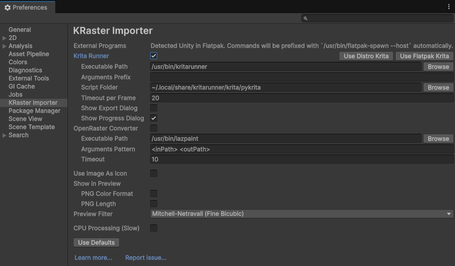Open Scene View preferences
Viewport: 455px width, 266px height.
coord(25,119)
